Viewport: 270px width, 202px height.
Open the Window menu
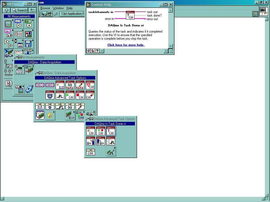pyautogui.click(x=58, y=8)
